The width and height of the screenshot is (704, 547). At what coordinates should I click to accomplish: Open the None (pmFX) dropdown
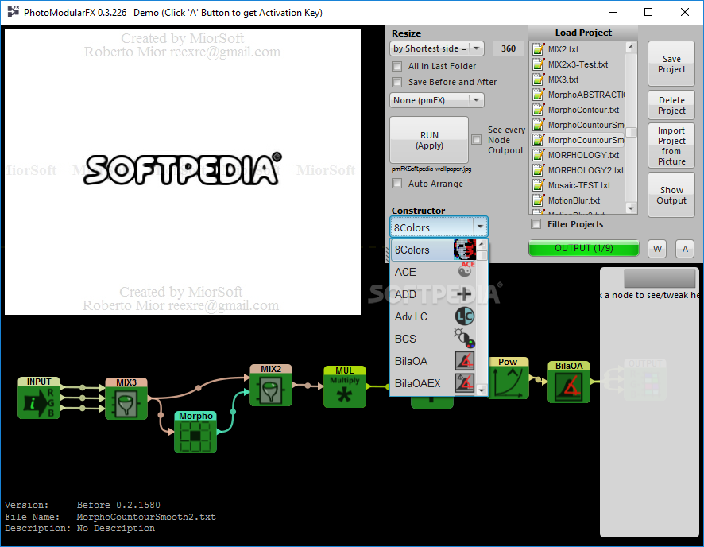tap(436, 100)
